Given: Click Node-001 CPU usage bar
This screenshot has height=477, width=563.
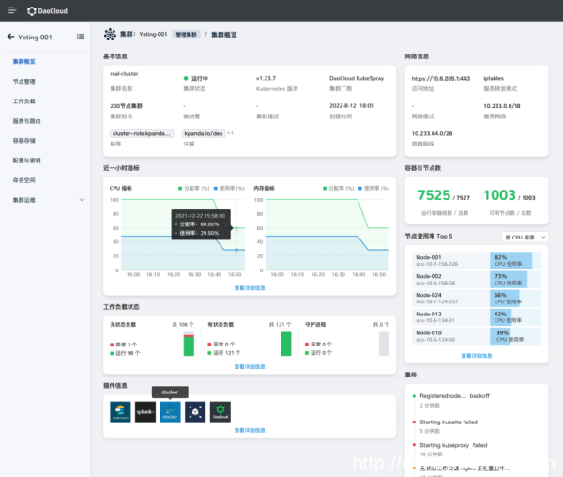Looking at the screenshot, I should coord(510,260).
